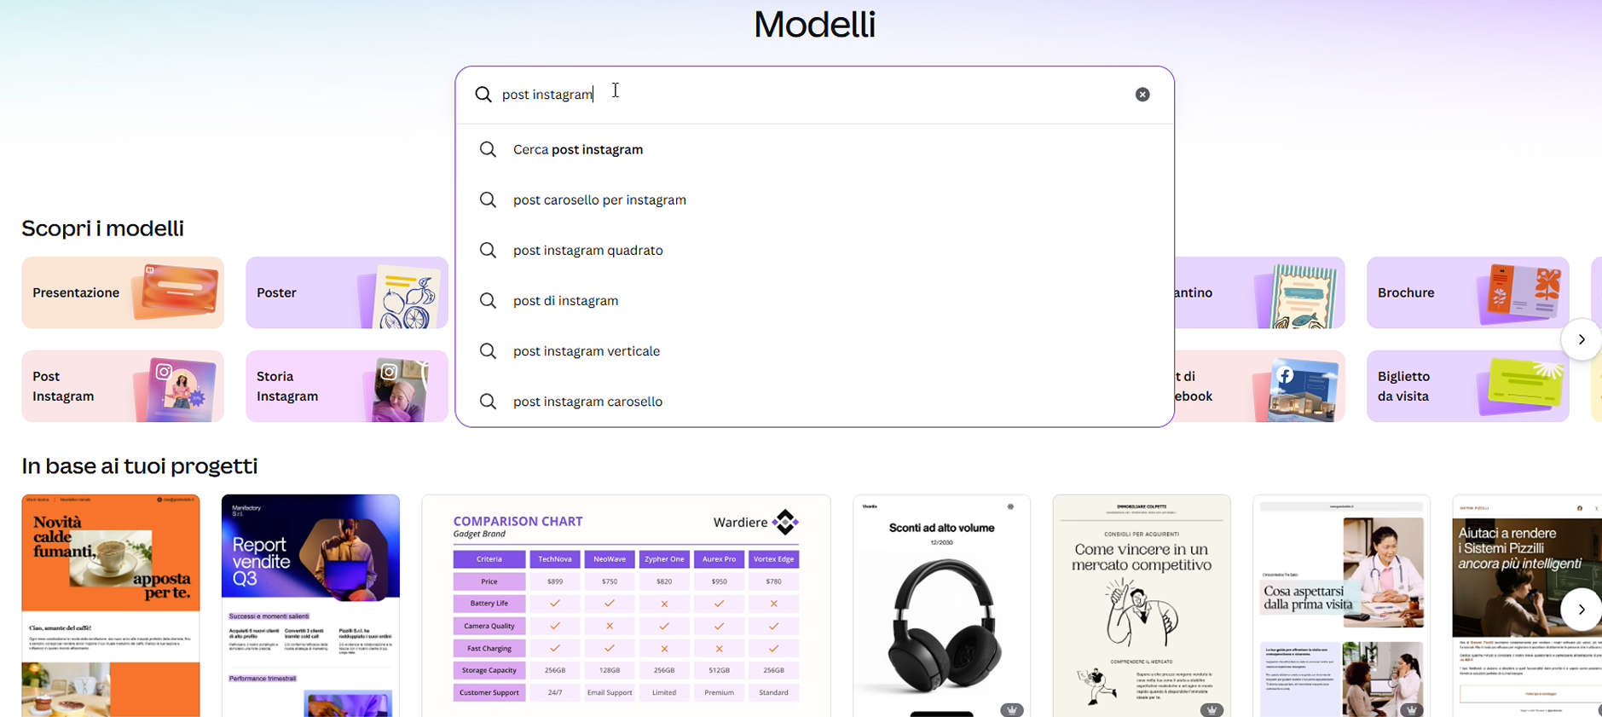The image size is (1602, 717).
Task: Clear the search field with the X icon
Action: point(1142,95)
